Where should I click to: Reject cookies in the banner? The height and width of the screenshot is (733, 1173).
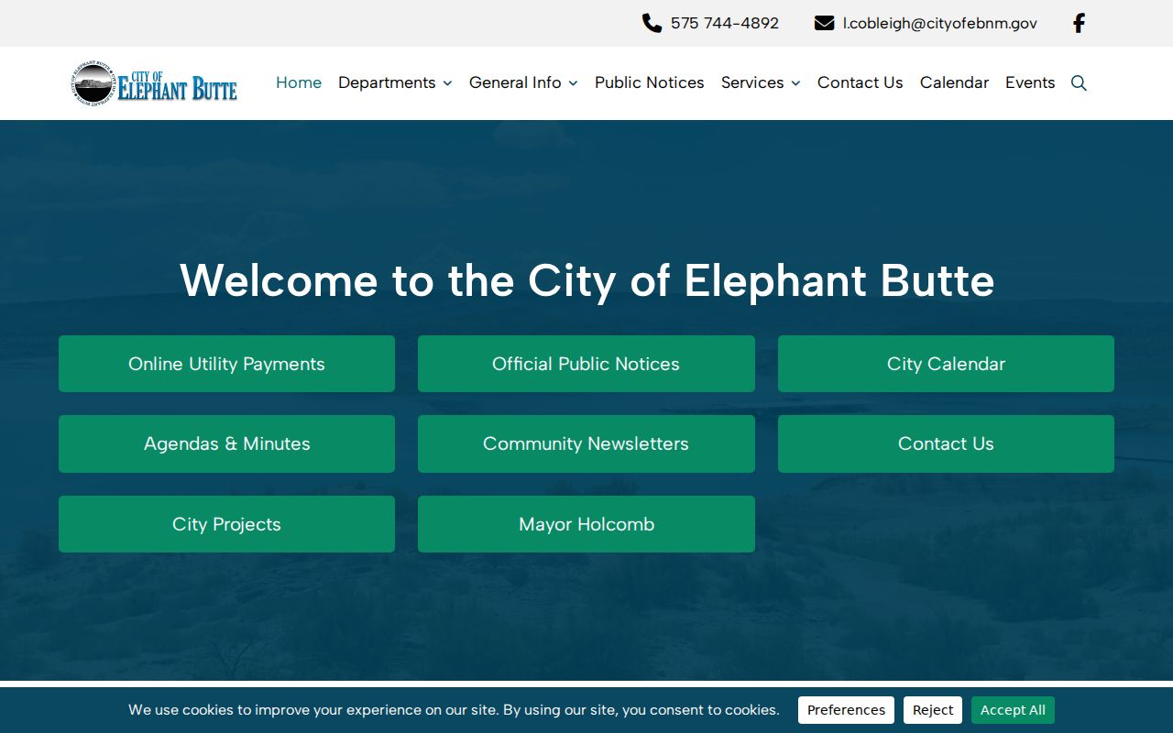933,710
